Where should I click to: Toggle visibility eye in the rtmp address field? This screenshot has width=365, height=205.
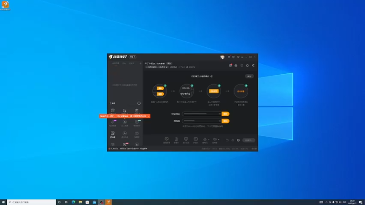(x=219, y=114)
